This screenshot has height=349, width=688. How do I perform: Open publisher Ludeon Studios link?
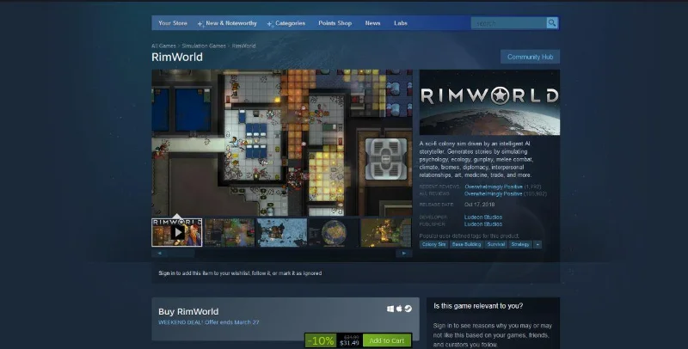coord(483,224)
